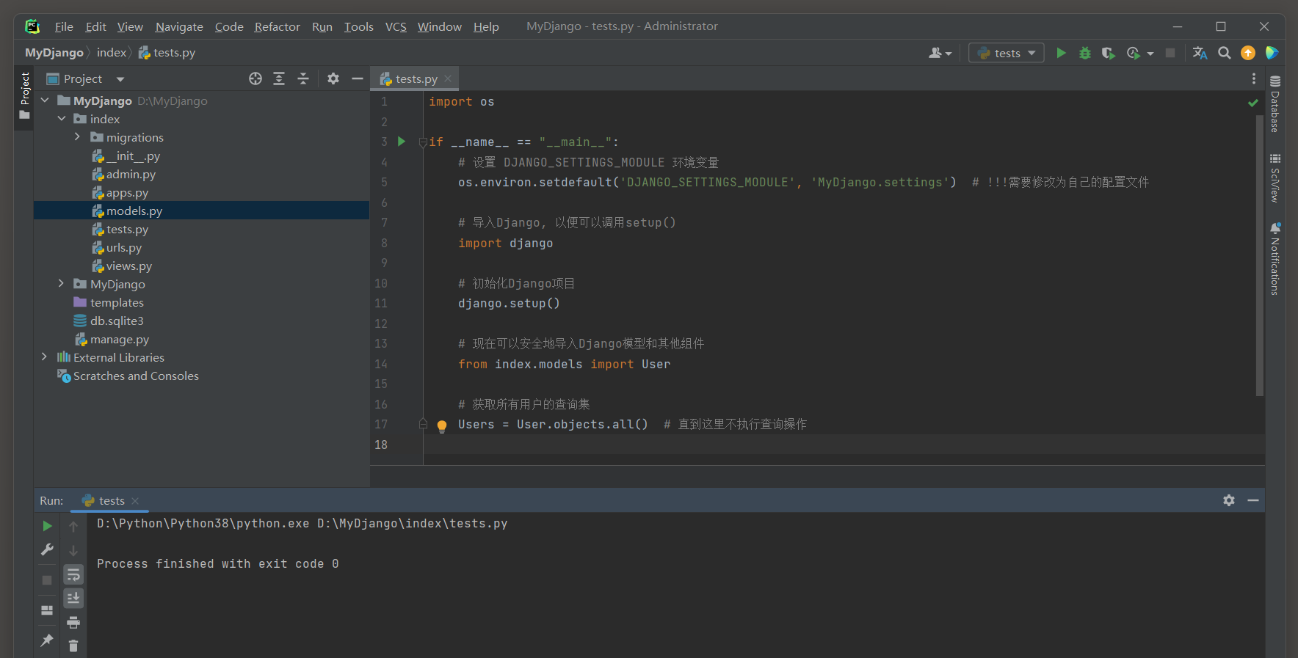This screenshot has width=1298, height=658.
Task: Run the tests configuration from the toolbar
Action: click(x=1061, y=53)
